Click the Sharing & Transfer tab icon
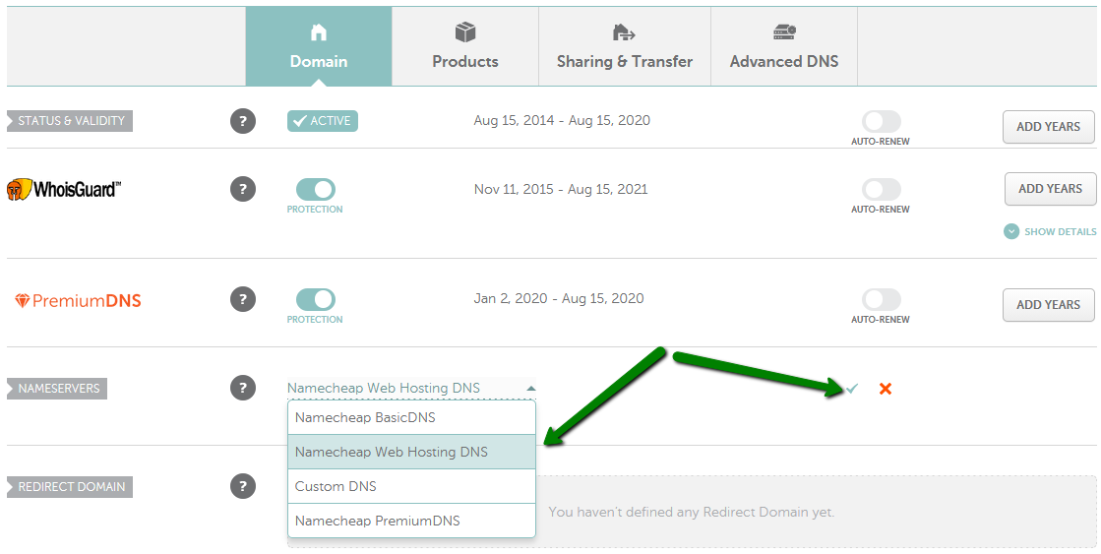Screen dimensions: 1101x554 624,32
